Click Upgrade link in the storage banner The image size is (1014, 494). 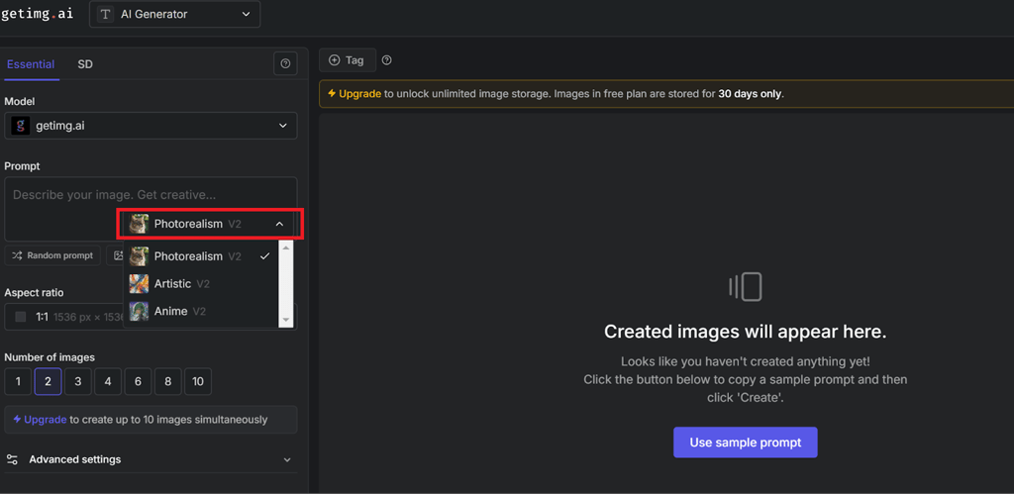[359, 94]
